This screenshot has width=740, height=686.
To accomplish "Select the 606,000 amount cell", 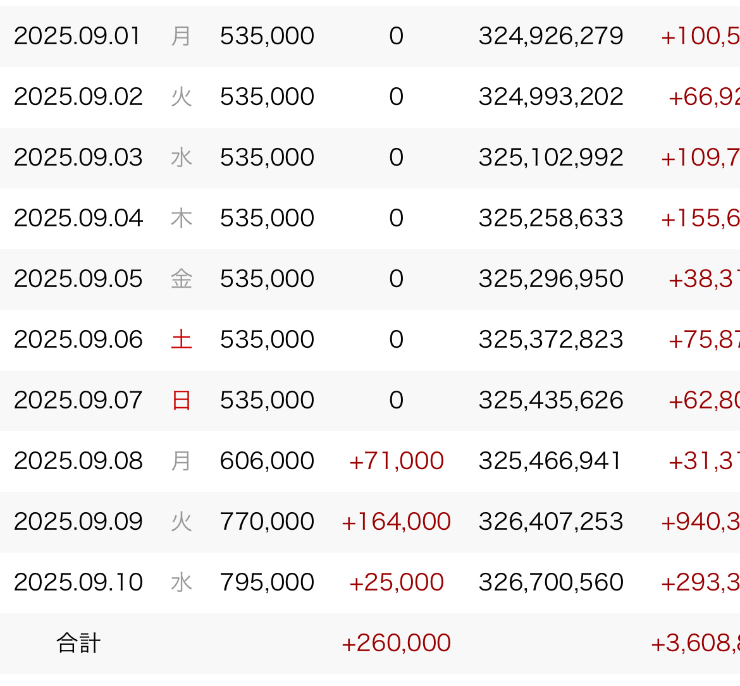I will [x=267, y=461].
